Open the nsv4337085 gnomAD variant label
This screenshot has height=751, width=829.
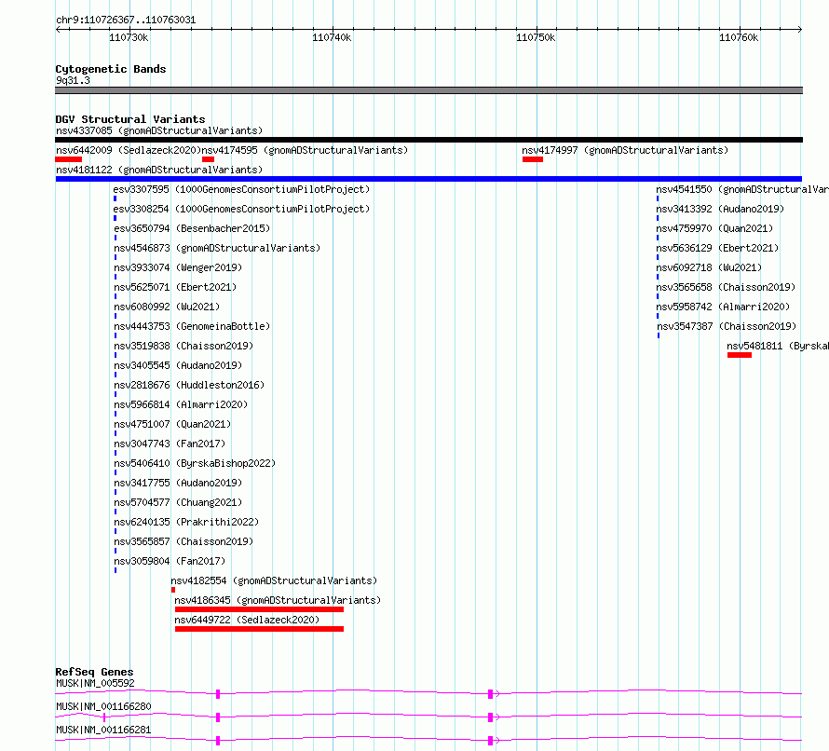[159, 130]
